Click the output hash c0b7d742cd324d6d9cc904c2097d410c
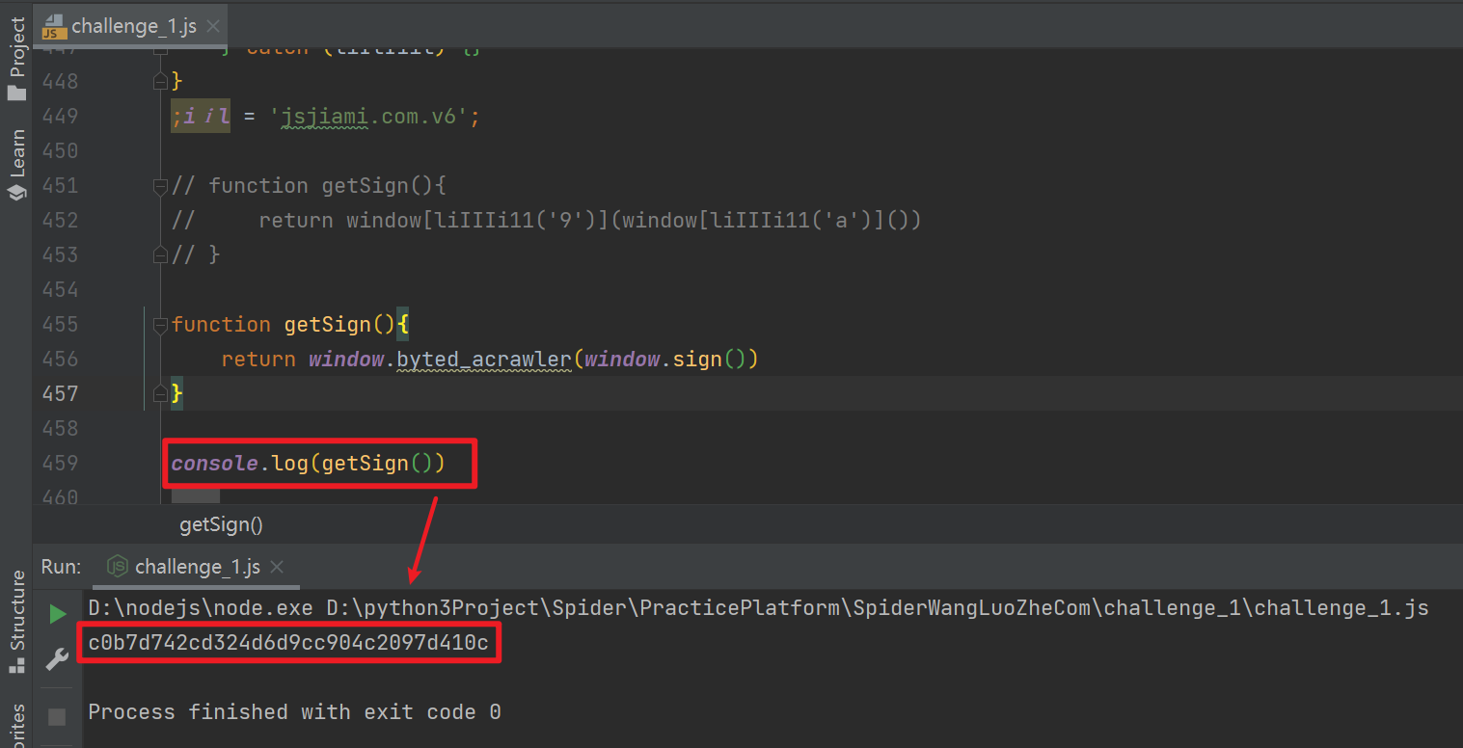The height and width of the screenshot is (748, 1463). pos(288,641)
